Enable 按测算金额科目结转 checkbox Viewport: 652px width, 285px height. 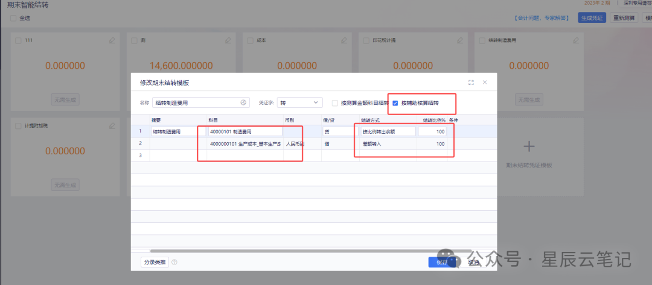click(334, 103)
